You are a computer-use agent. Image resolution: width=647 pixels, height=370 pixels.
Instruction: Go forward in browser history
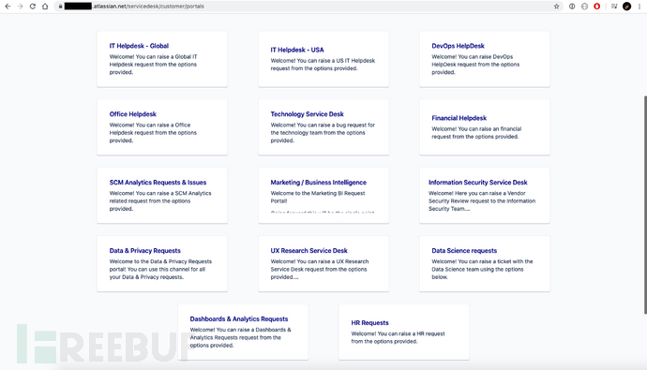tap(21, 7)
